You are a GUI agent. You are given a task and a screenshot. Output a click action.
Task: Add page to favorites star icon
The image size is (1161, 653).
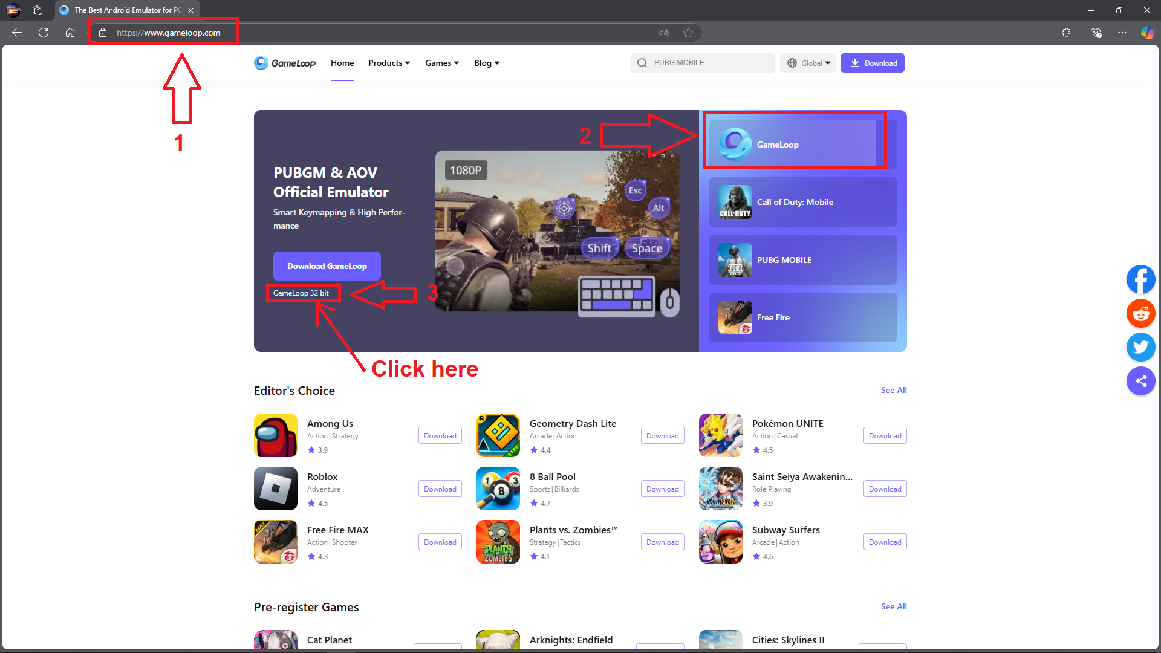coord(688,33)
